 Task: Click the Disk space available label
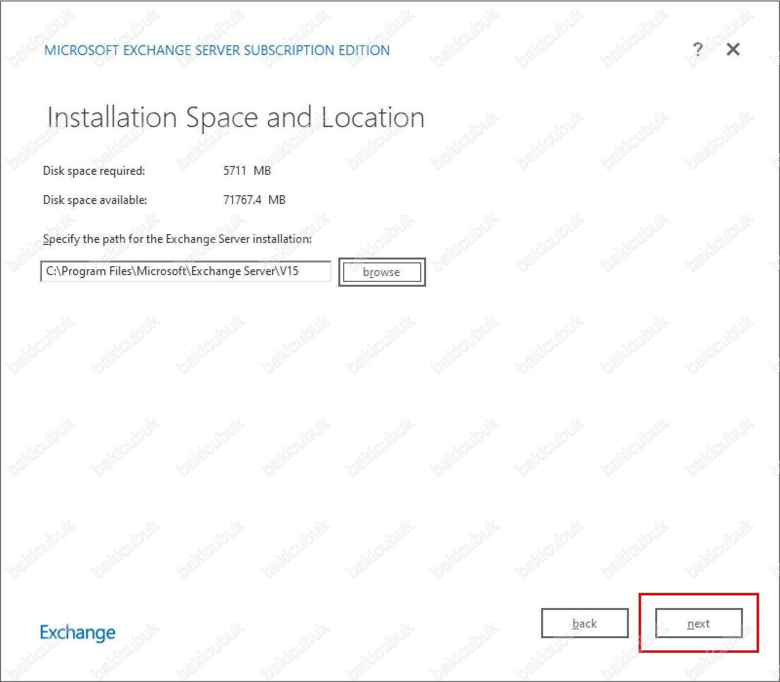(95, 200)
